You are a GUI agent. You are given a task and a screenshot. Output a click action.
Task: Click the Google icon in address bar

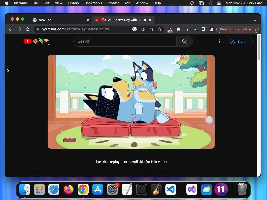coord(135,29)
